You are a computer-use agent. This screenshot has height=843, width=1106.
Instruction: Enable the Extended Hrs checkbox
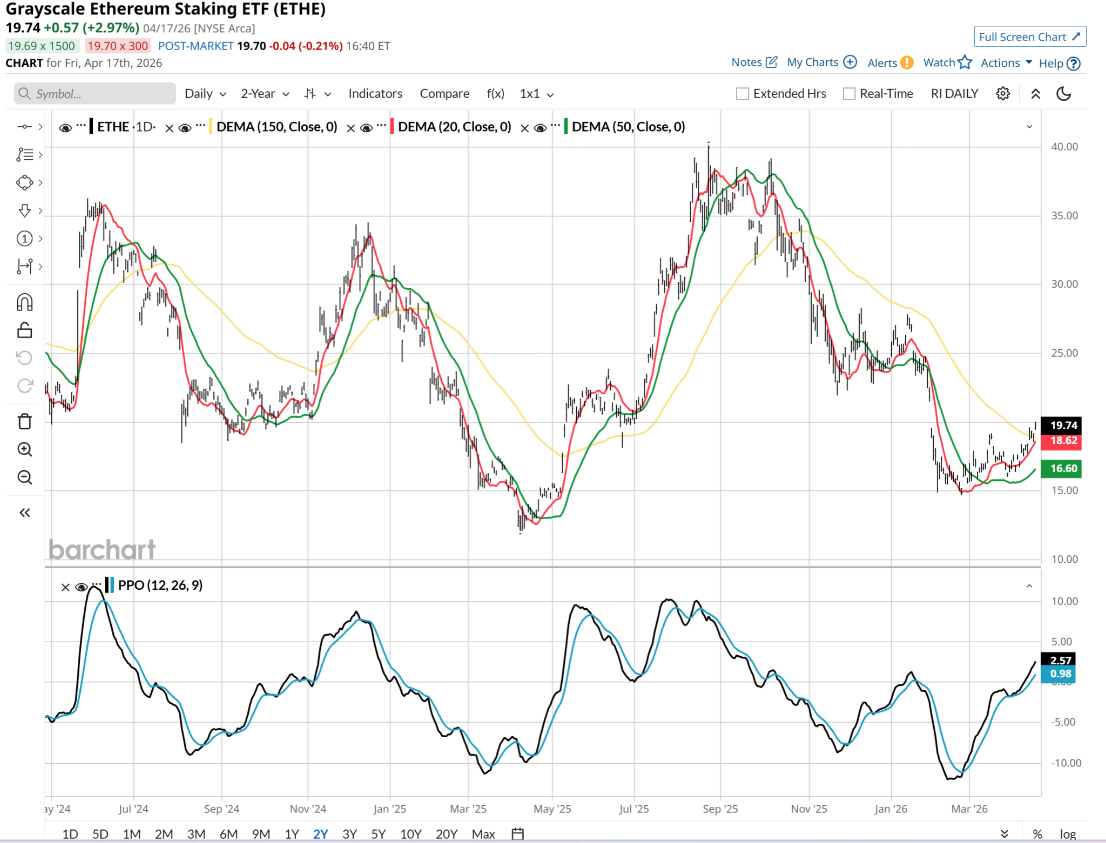click(743, 94)
